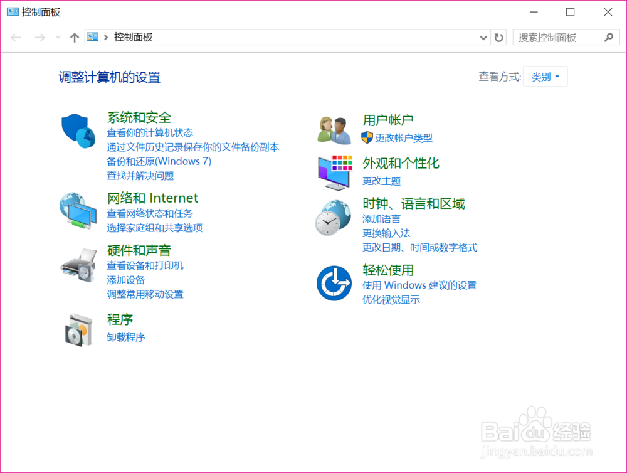This screenshot has height=473, width=627.
Task: Click the Network and Internet globe icon
Action: (78, 211)
